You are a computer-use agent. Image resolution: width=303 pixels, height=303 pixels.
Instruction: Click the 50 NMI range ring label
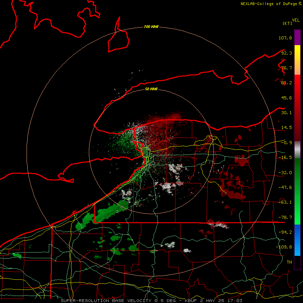coord(151,89)
